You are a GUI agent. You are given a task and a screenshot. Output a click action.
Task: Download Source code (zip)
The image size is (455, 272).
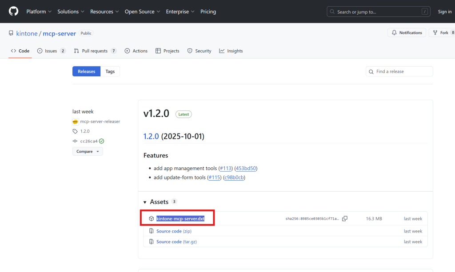[174, 231]
